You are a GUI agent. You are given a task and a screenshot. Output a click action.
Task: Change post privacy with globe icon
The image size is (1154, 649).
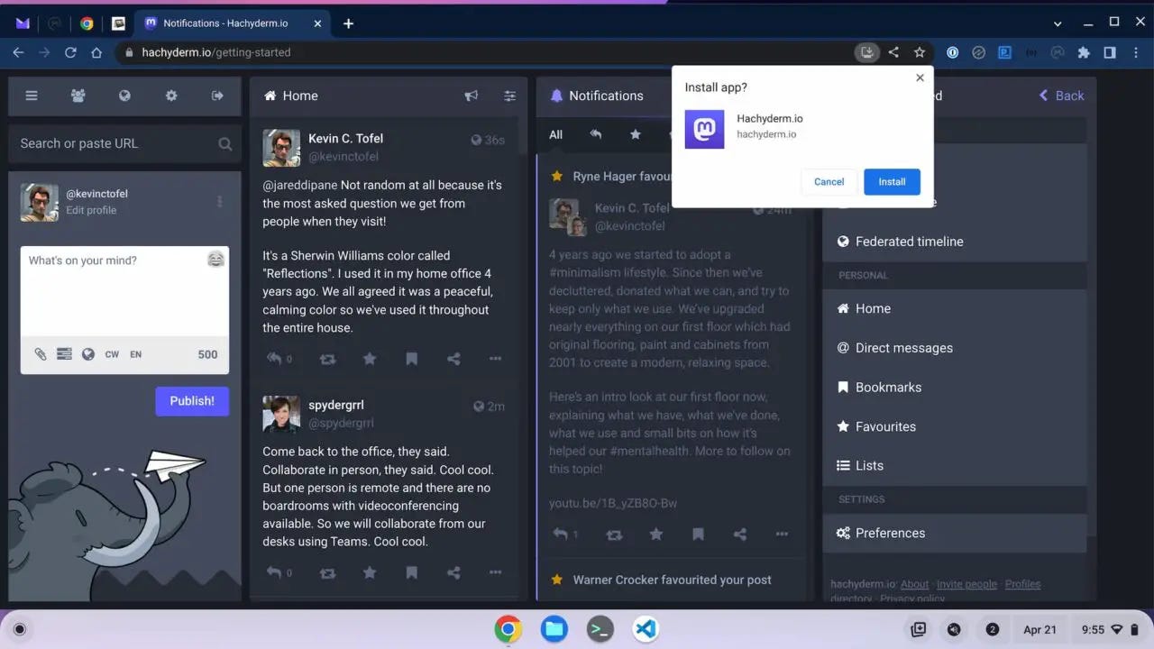[88, 354]
